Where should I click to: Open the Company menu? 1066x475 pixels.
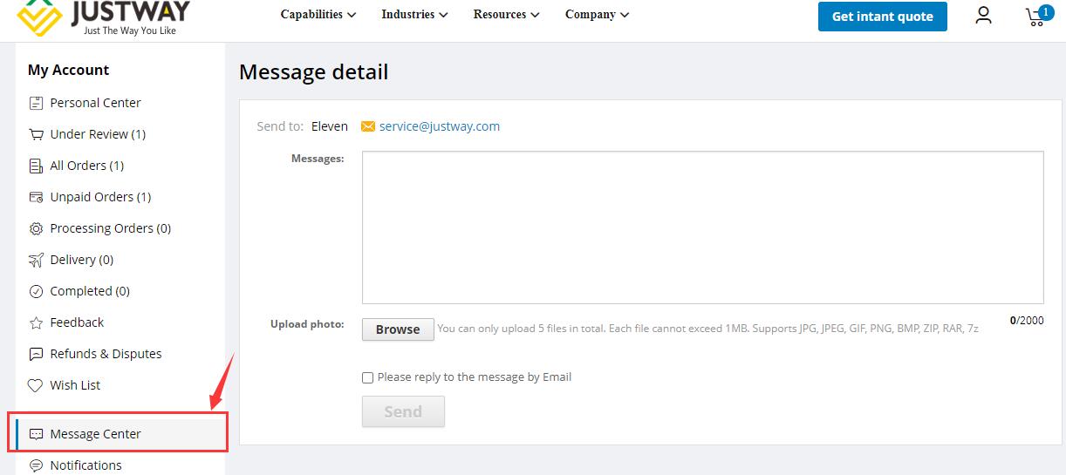click(597, 14)
